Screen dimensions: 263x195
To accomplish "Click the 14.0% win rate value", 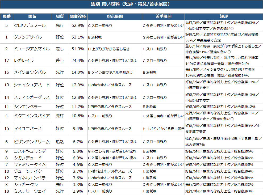I will (x=78, y=72).
